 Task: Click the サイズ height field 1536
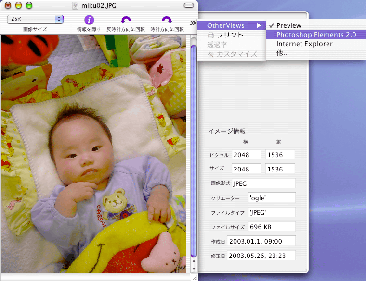tap(280, 169)
